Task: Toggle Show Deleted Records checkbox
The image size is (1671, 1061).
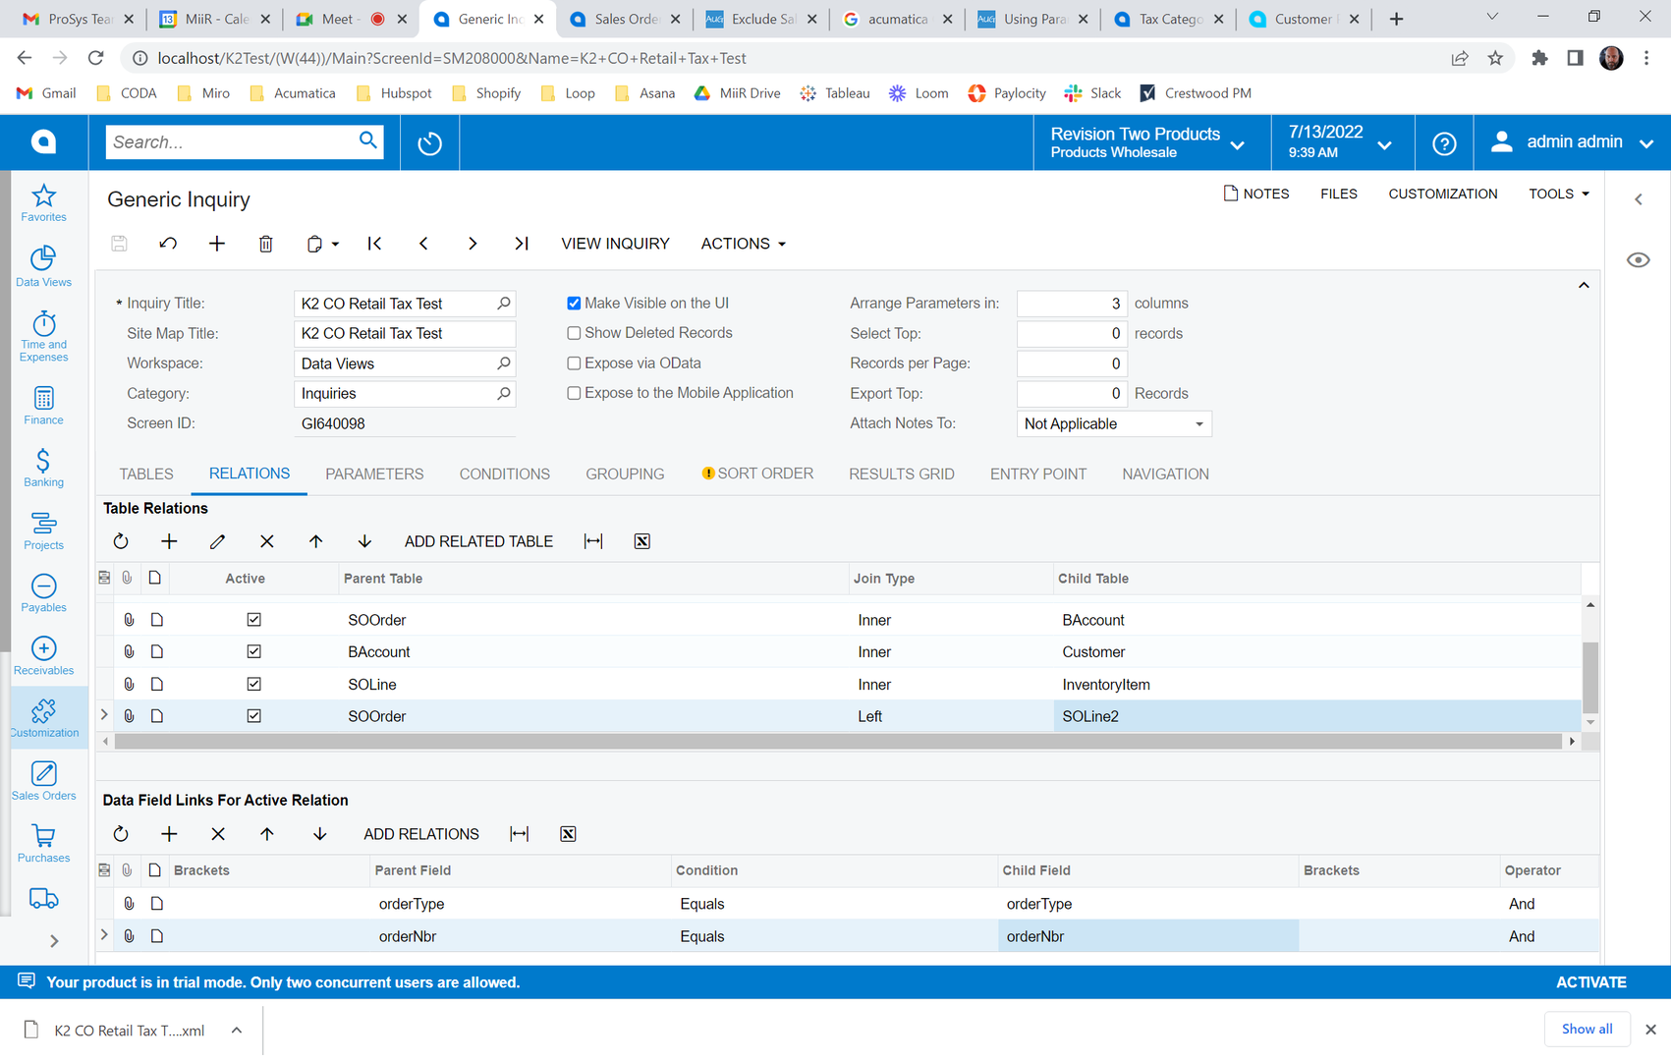Action: click(x=574, y=333)
